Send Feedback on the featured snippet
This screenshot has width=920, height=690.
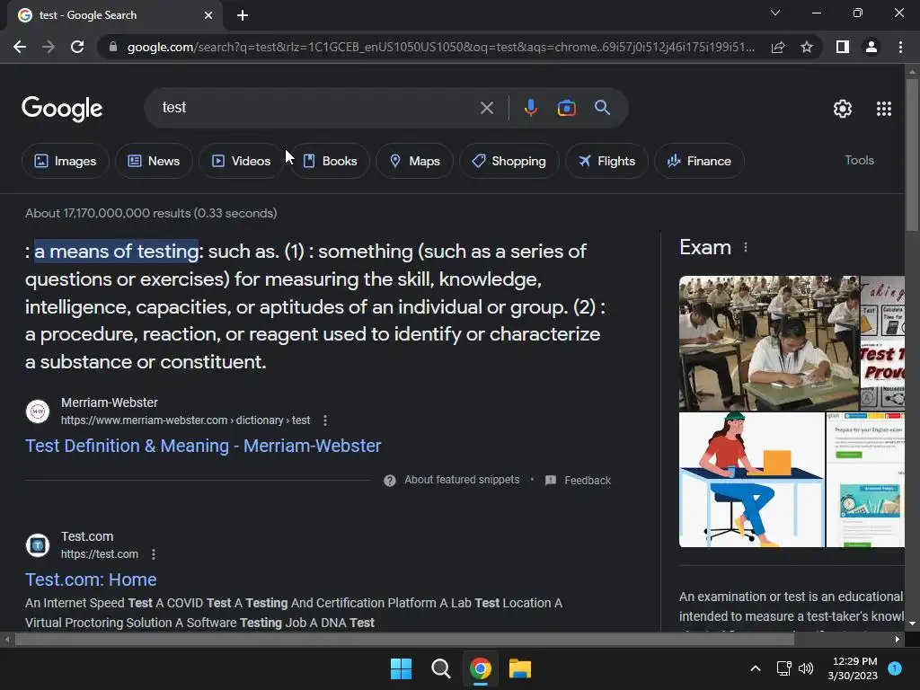click(588, 481)
